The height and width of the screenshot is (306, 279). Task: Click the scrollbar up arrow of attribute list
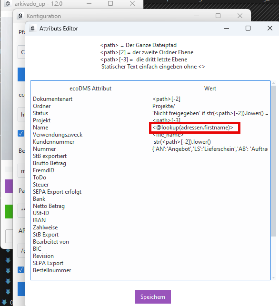[x=274, y=83]
